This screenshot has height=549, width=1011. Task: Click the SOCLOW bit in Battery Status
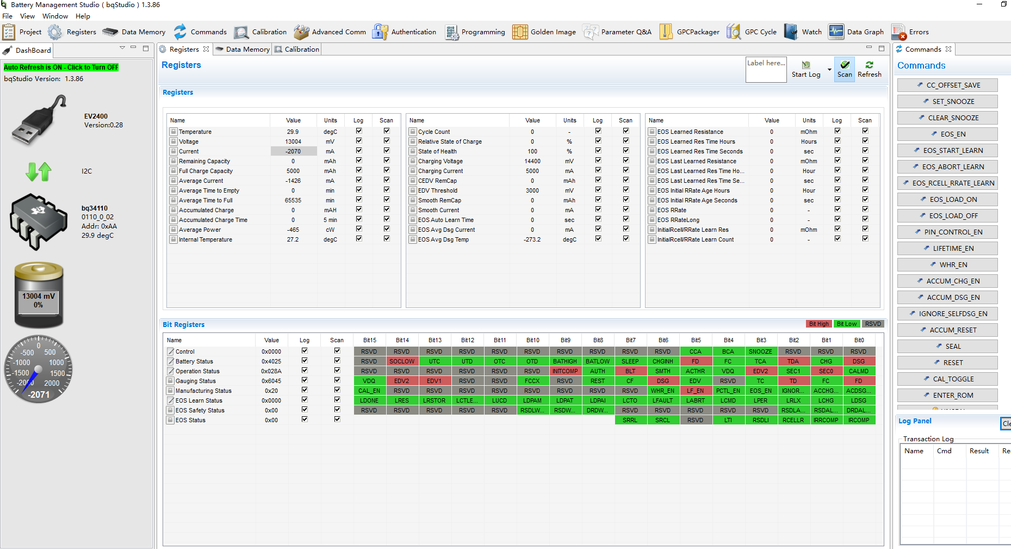402,361
